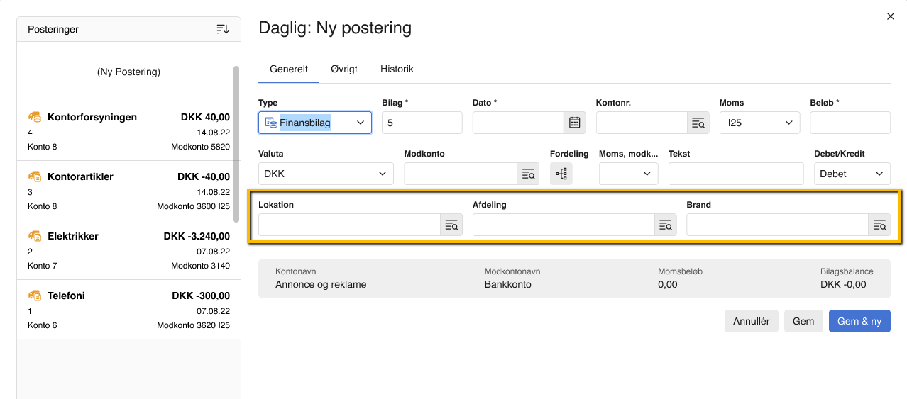The width and height of the screenshot is (907, 399).
Task: Switch to the Øvrigt tab
Action: tap(344, 69)
